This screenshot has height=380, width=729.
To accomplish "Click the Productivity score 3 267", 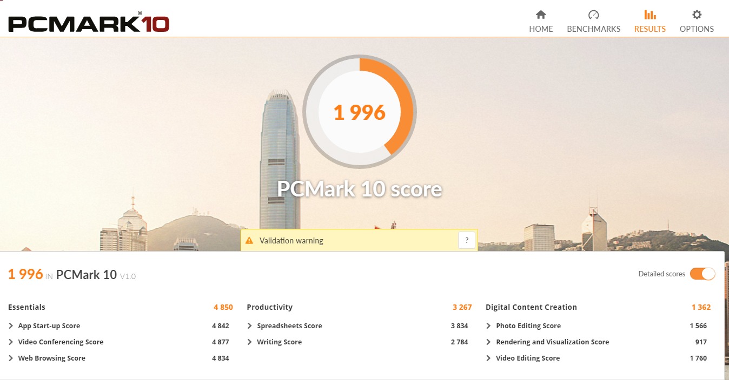I will coord(462,307).
